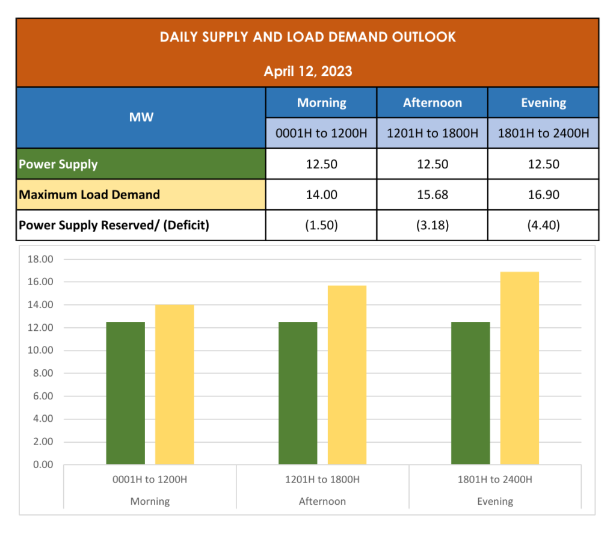Select the 1201H to 1800H chart axis label

click(322, 479)
